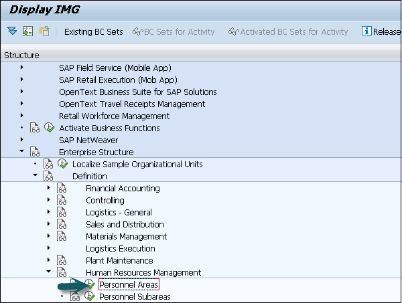Run Localize Sample Organizational Units activity icon

tap(62, 164)
